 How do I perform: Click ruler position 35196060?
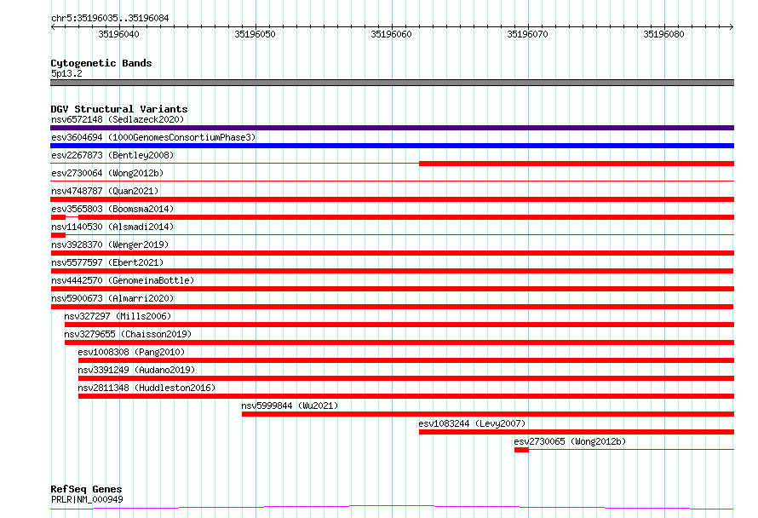coord(391,34)
